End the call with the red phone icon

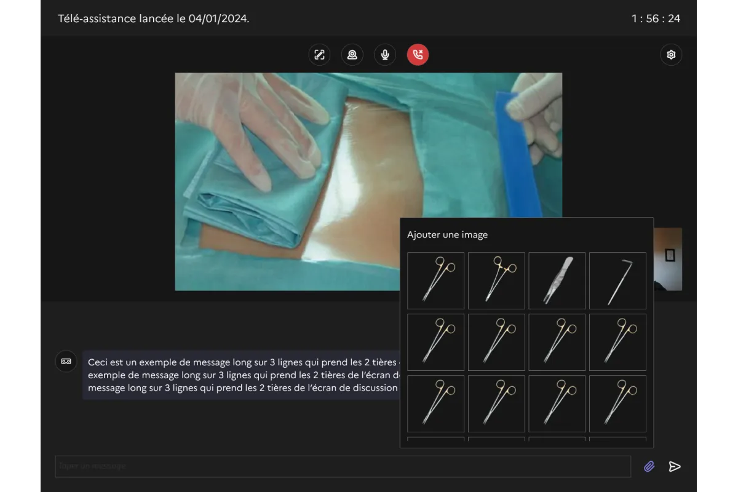(418, 55)
